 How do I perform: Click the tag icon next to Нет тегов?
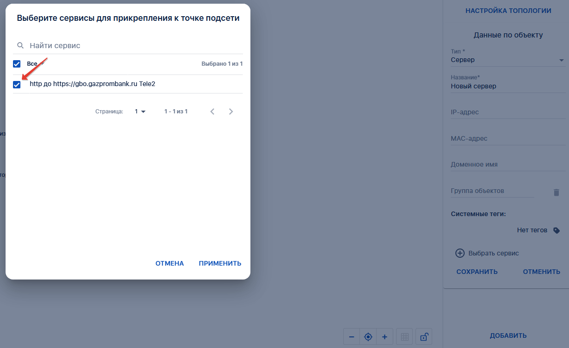tap(556, 230)
